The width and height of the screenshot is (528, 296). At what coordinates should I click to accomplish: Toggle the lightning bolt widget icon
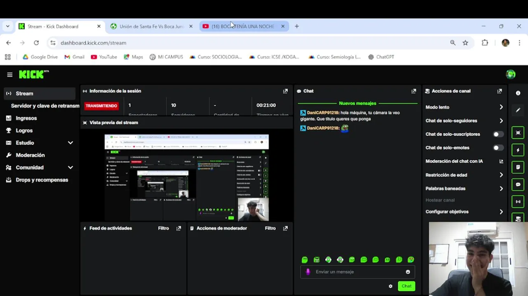point(518,150)
